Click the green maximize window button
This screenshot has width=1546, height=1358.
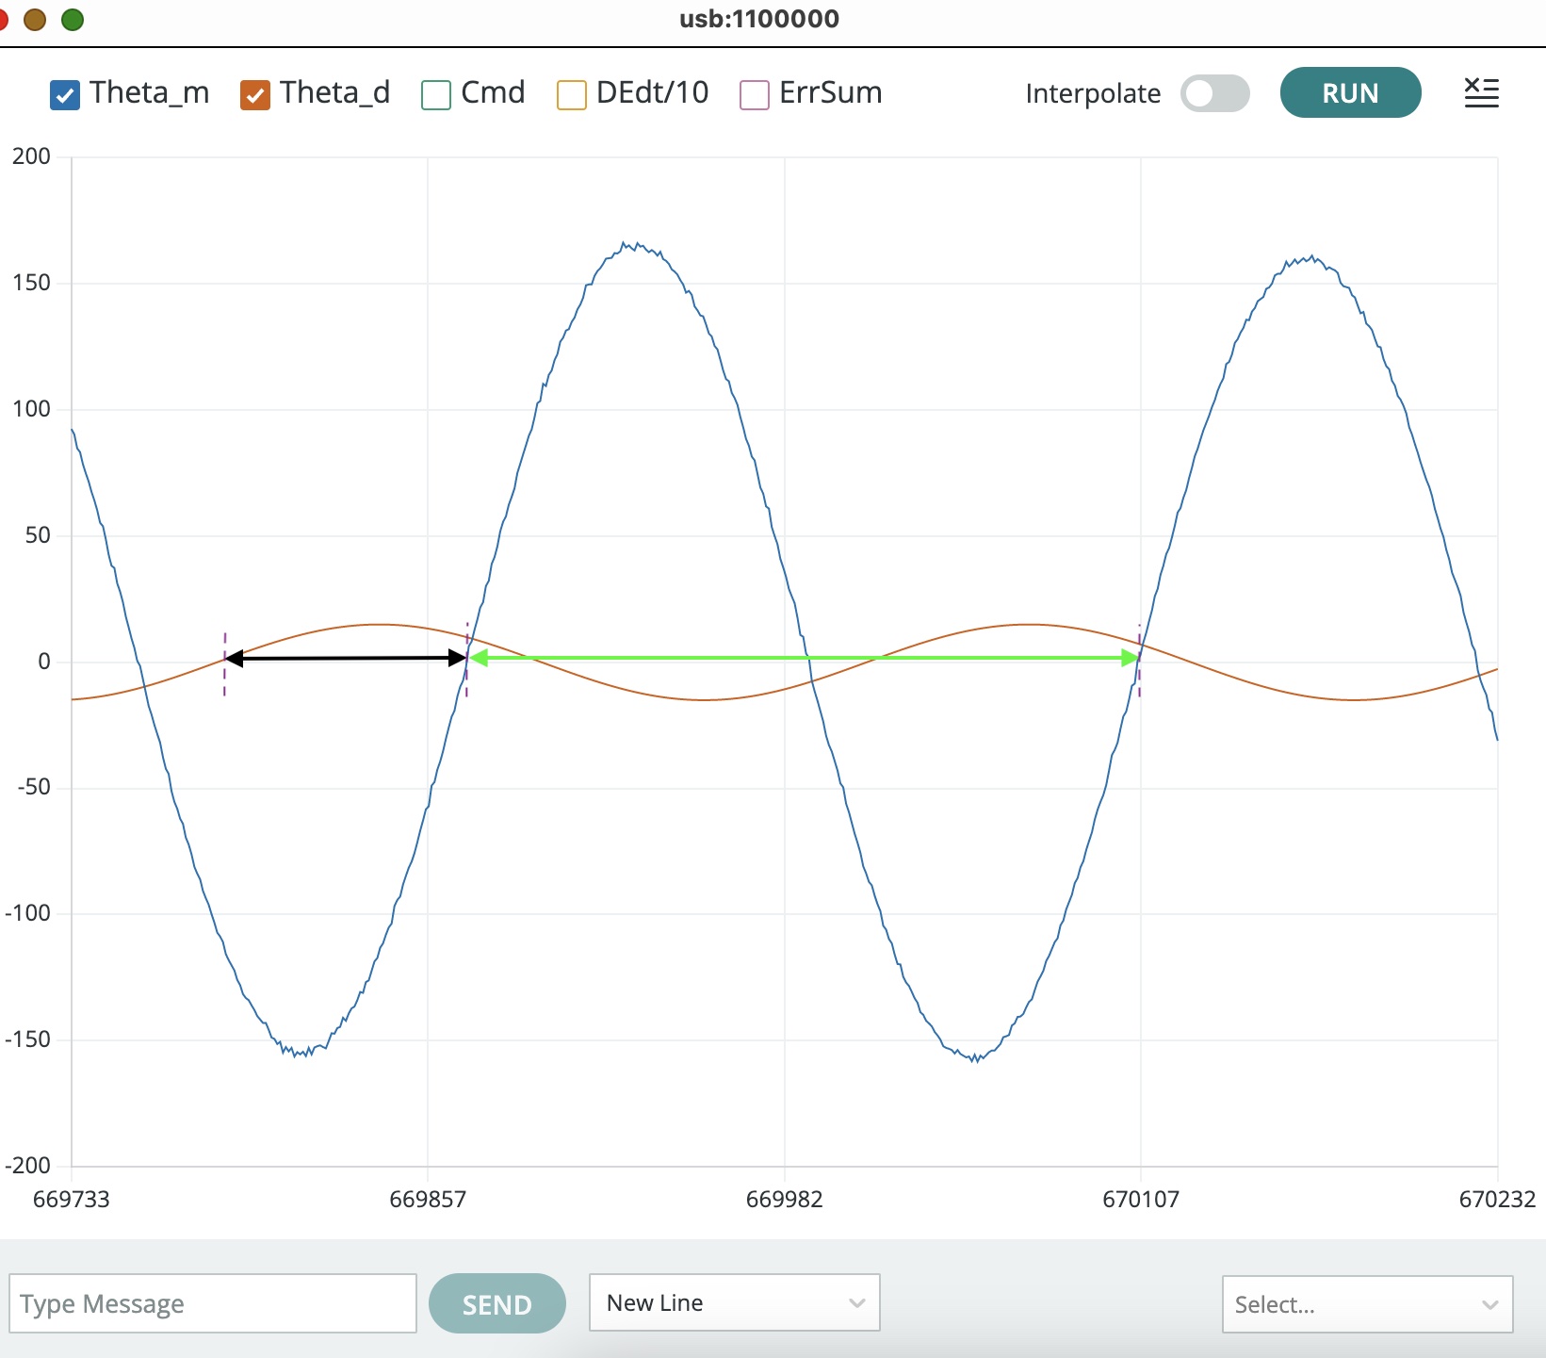(x=73, y=19)
